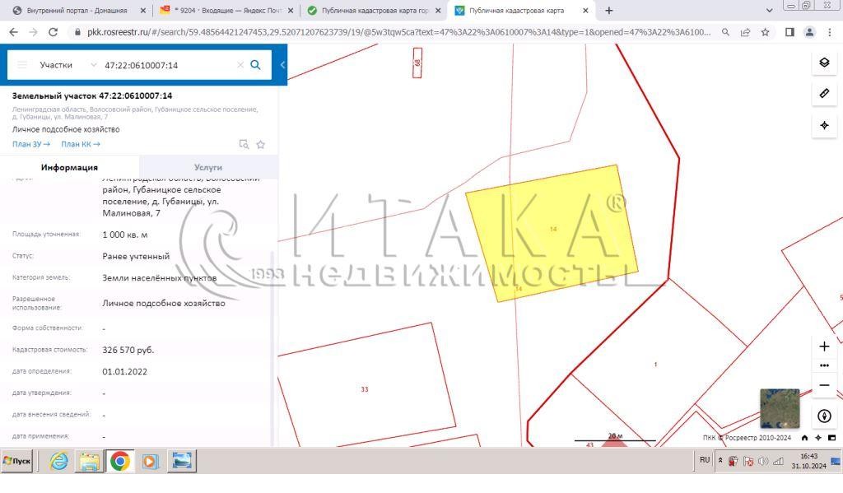The width and height of the screenshot is (843, 493).
Task: Clear the cadastral number search field
Action: [240, 65]
